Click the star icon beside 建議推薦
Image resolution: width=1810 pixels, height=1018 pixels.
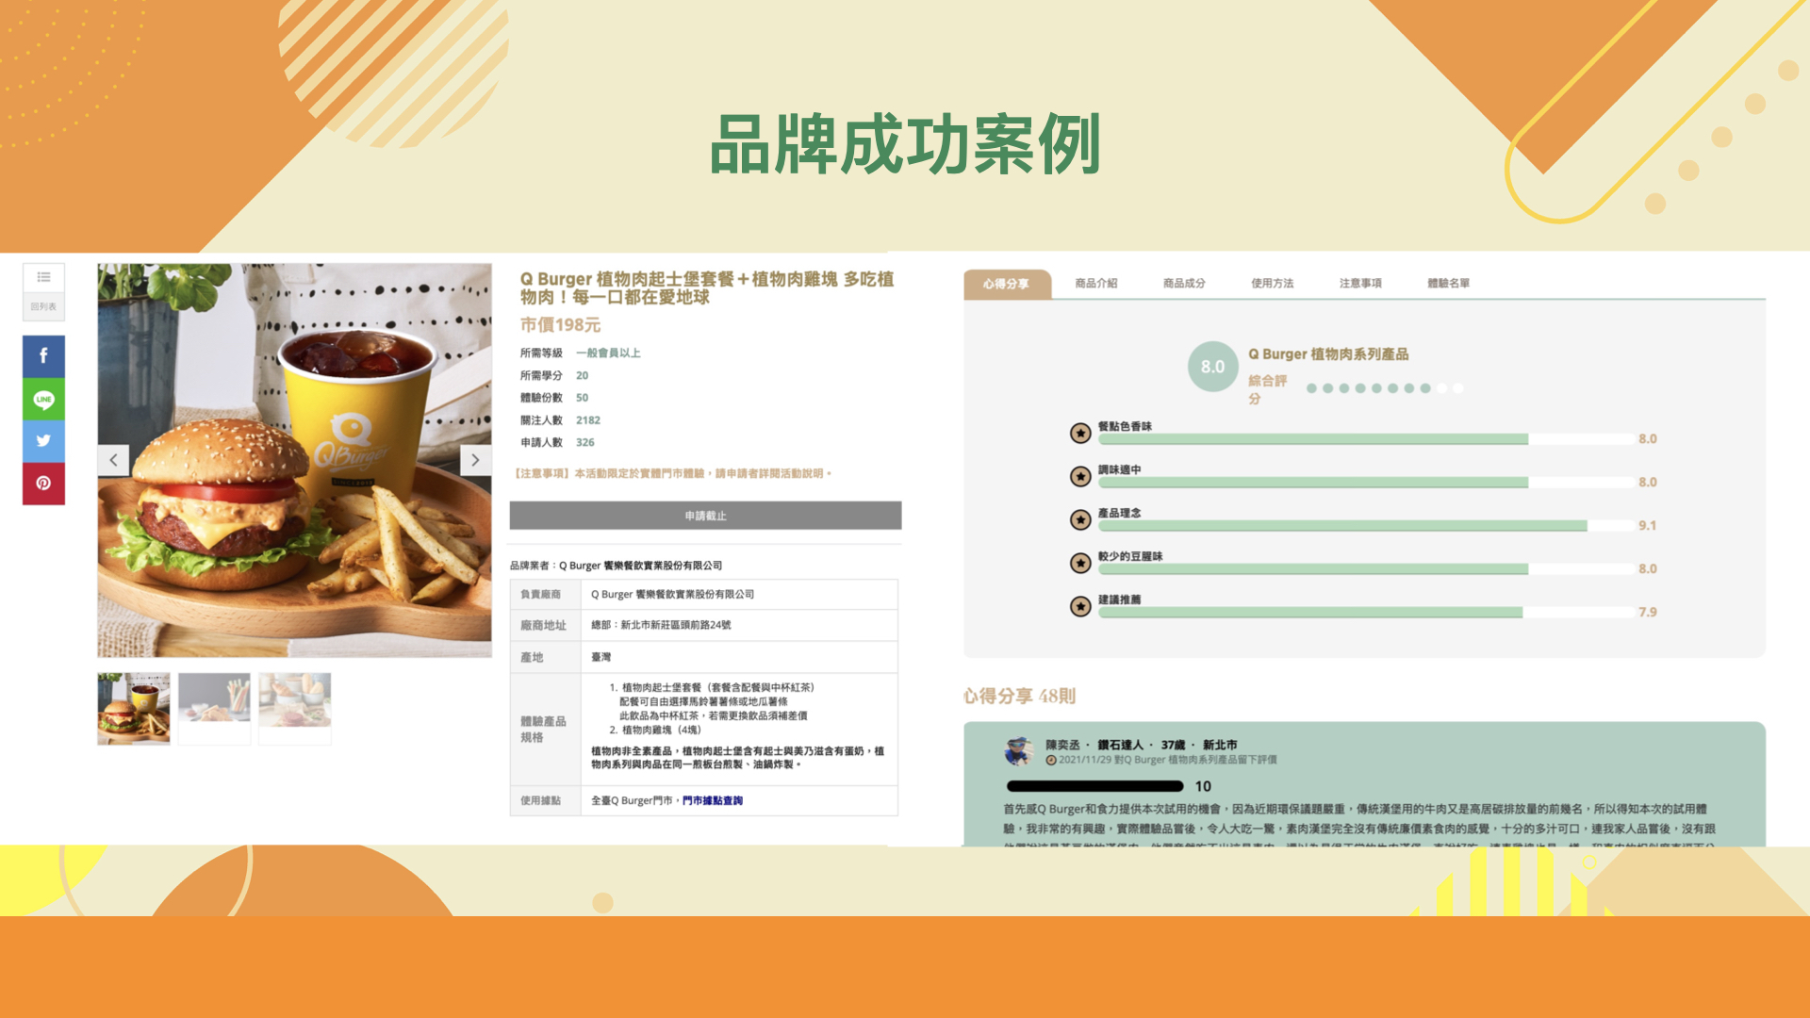click(1080, 606)
